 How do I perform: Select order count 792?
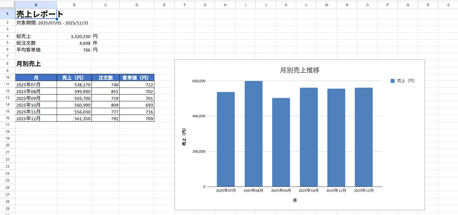105,119
